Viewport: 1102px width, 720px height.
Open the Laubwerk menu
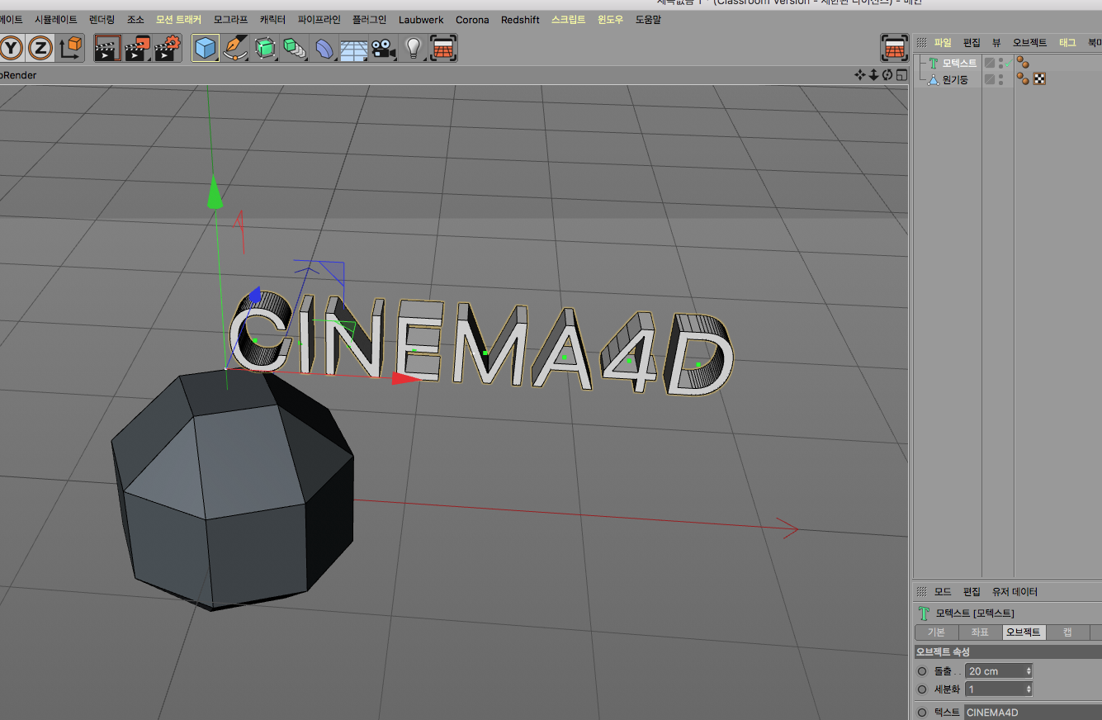point(421,20)
